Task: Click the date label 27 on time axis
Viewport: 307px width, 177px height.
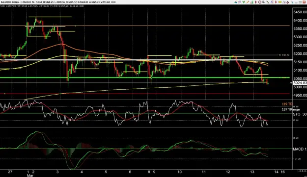Action: point(10,172)
